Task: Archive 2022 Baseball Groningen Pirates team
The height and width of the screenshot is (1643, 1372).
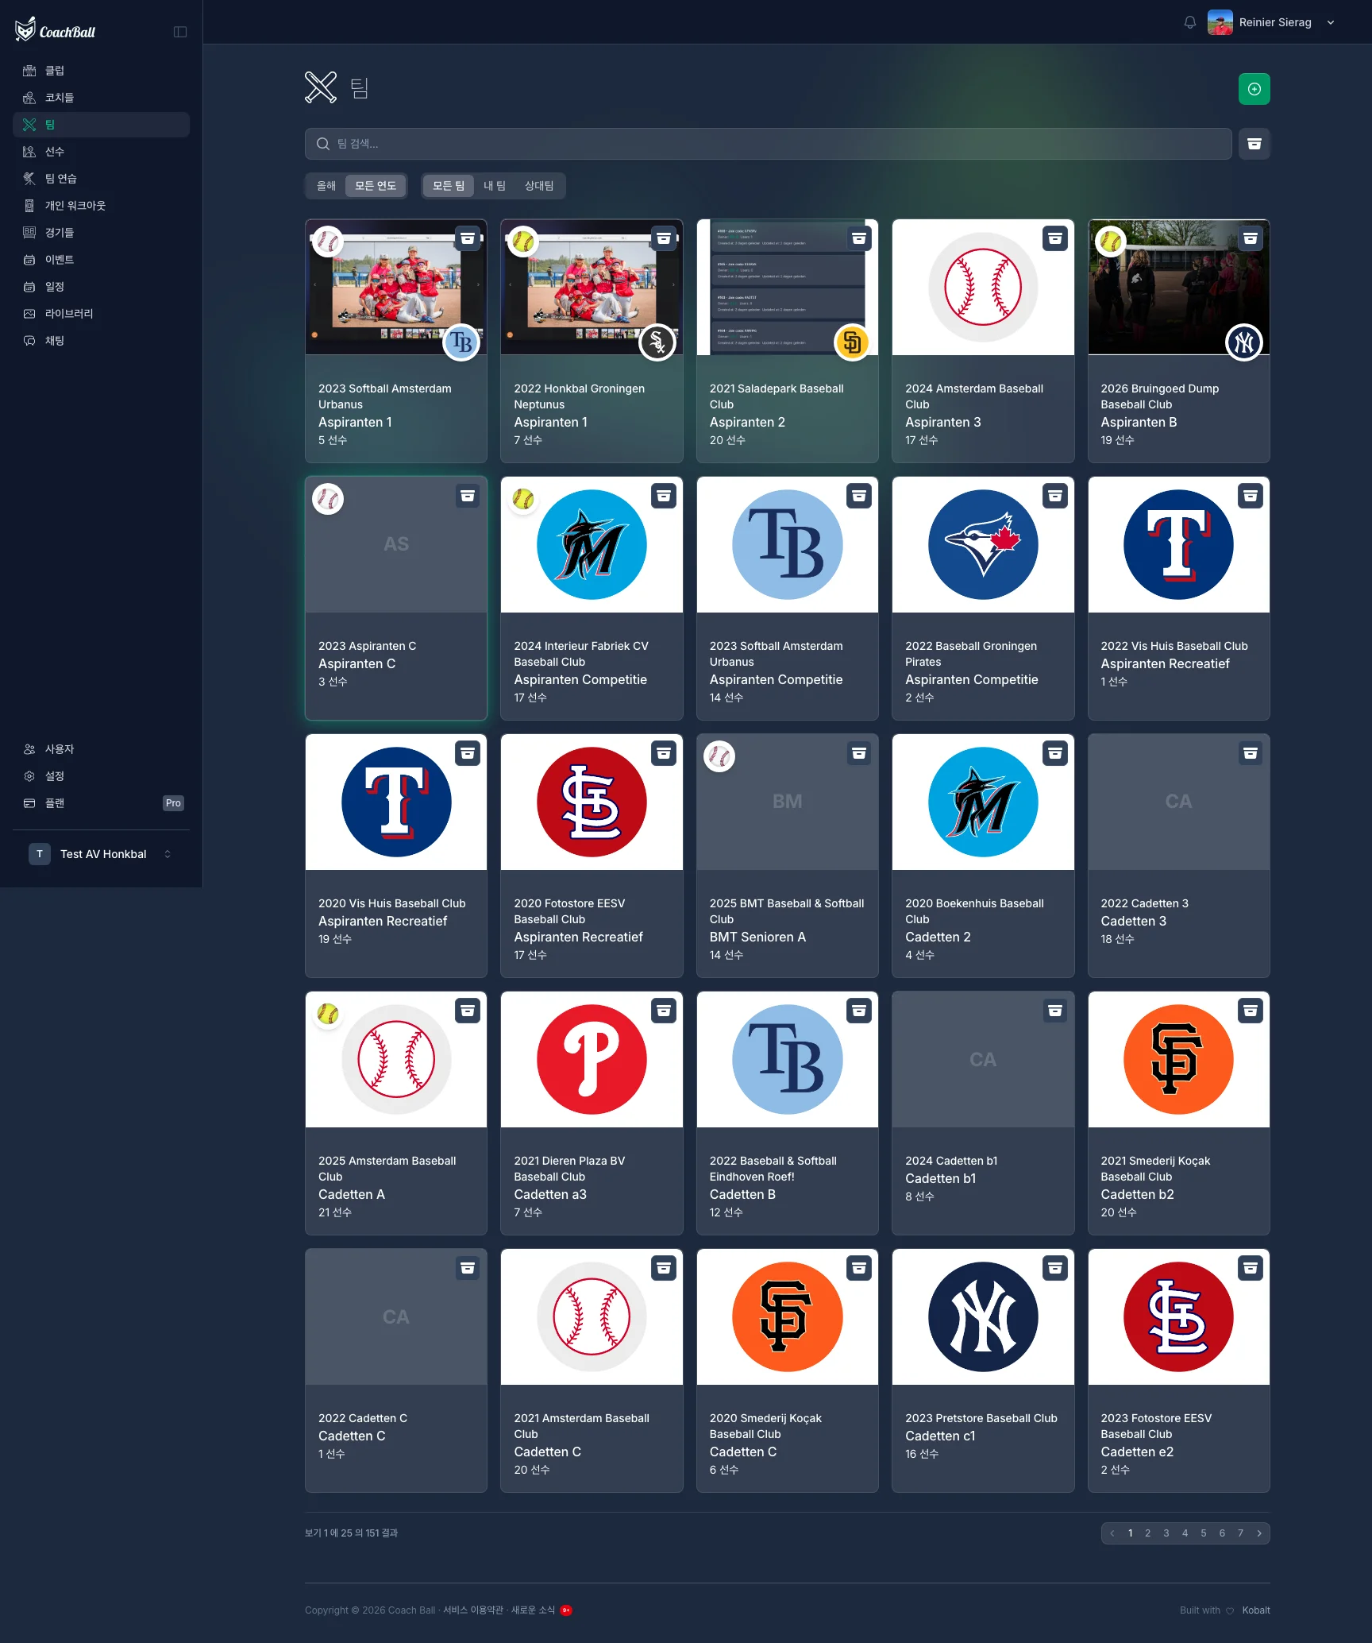Action: [x=1055, y=496]
